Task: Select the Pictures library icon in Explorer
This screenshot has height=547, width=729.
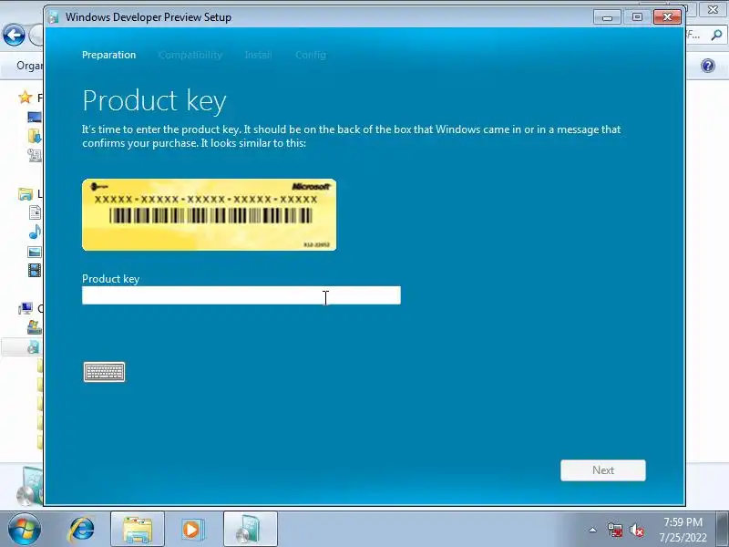Action: [x=35, y=252]
